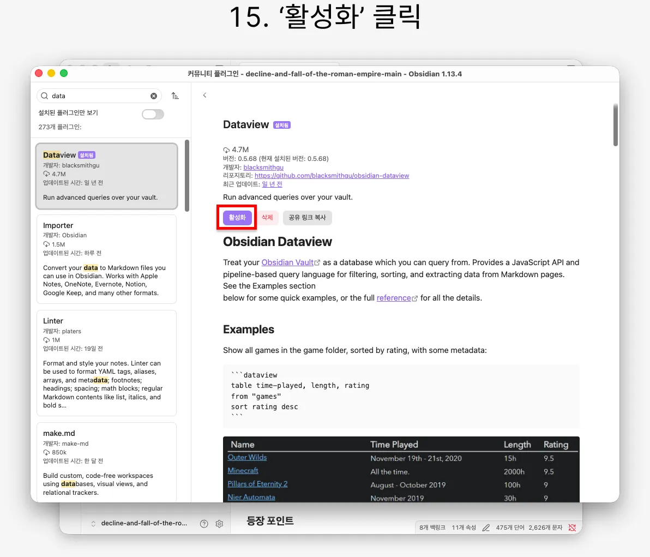Open the Pillars of Eternity 2 link

(257, 484)
